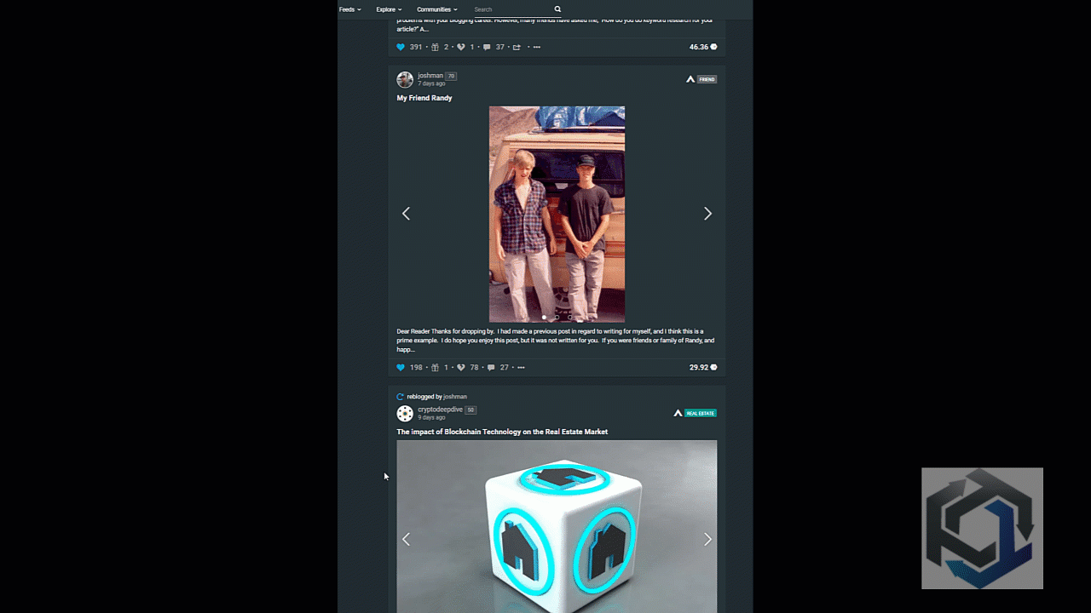The height and width of the screenshot is (613, 1091).
Task: Open comments on post with 37 comments
Action: point(487,47)
